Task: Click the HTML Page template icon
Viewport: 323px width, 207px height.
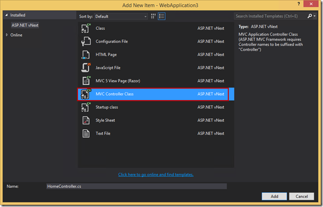Action: coord(86,54)
